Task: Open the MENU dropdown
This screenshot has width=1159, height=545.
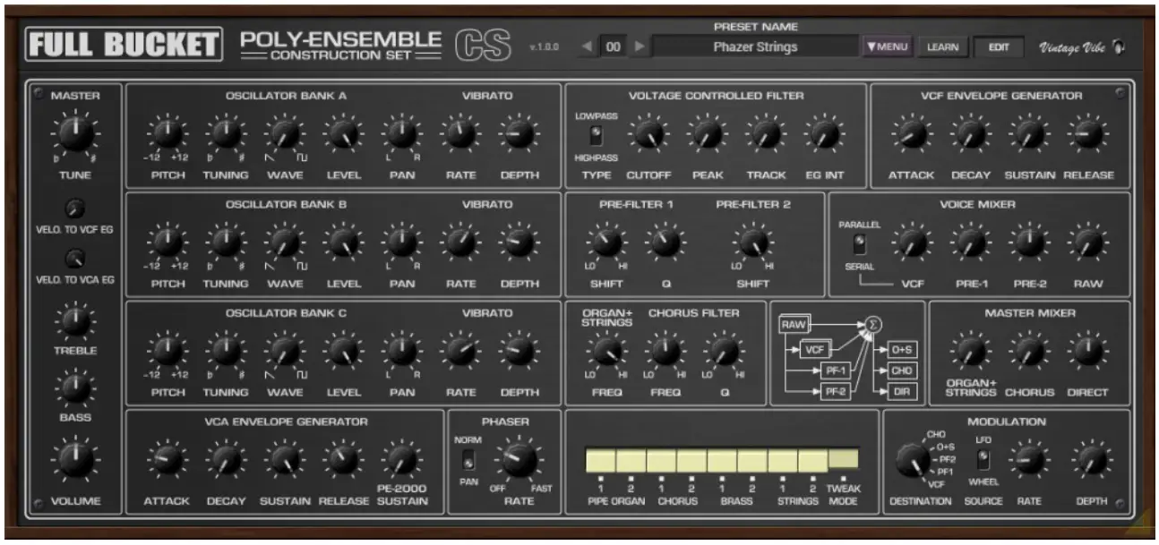Action: click(889, 47)
